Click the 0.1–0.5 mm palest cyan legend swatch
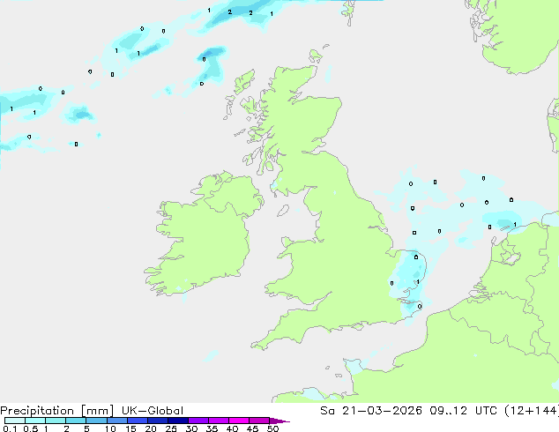Image resolution: width=559 pixels, height=432 pixels. point(15,421)
